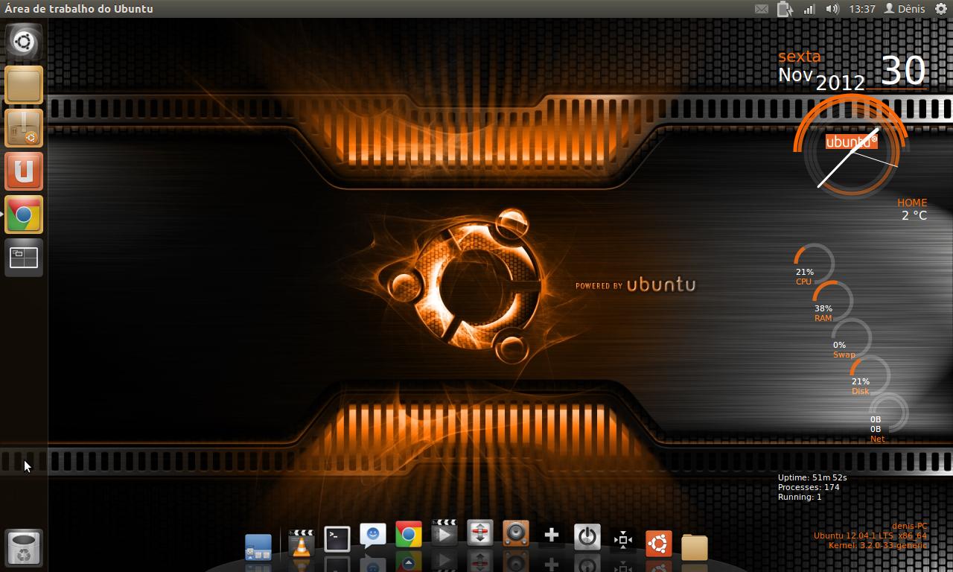Click the power button icon on the dock
The image size is (953, 572).
(587, 535)
